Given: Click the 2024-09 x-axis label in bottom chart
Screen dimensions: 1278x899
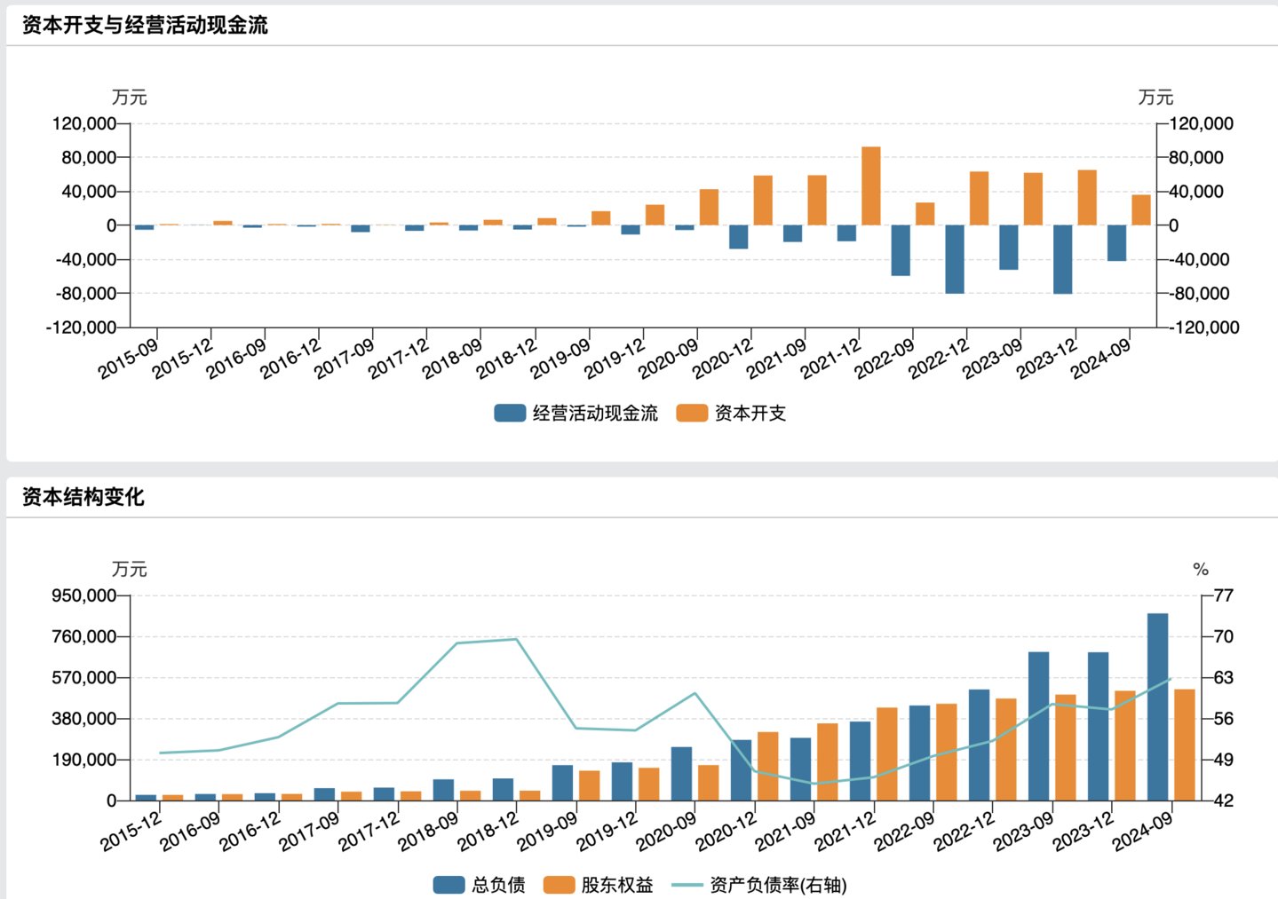Looking at the screenshot, I should click(1144, 832).
